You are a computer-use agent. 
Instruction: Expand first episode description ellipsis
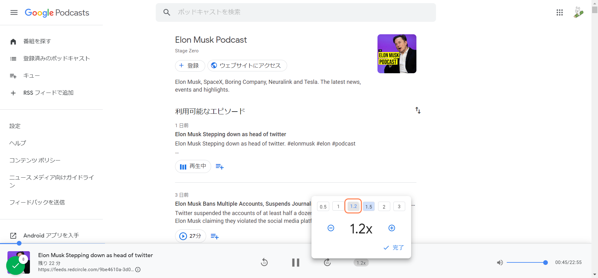[x=177, y=152]
